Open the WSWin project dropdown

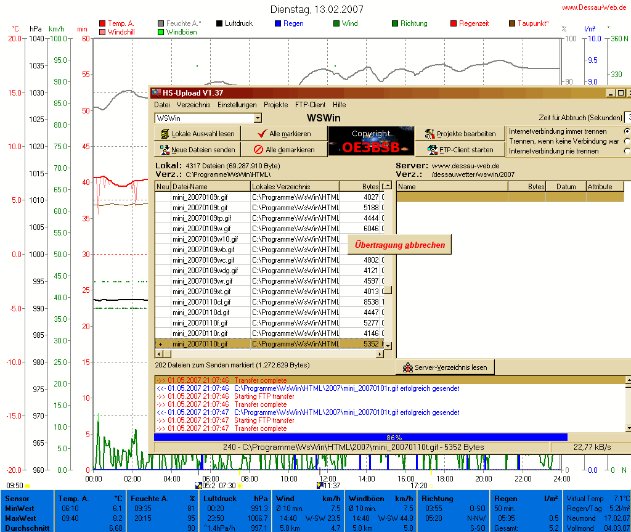[258, 118]
